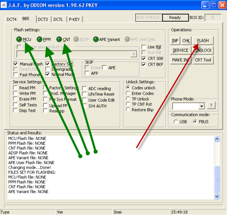Set communication mode to FBUS

click(195, 122)
